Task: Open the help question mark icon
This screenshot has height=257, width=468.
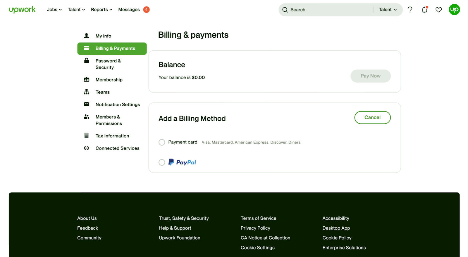Action: click(410, 10)
